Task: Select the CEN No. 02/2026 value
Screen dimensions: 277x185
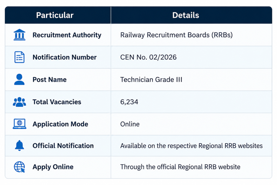Action: pos(149,57)
